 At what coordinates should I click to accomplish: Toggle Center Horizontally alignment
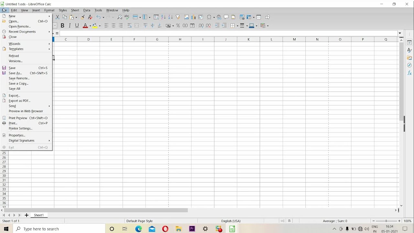[114, 26]
